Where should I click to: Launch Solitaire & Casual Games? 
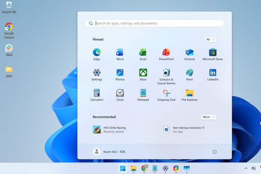tap(166, 77)
